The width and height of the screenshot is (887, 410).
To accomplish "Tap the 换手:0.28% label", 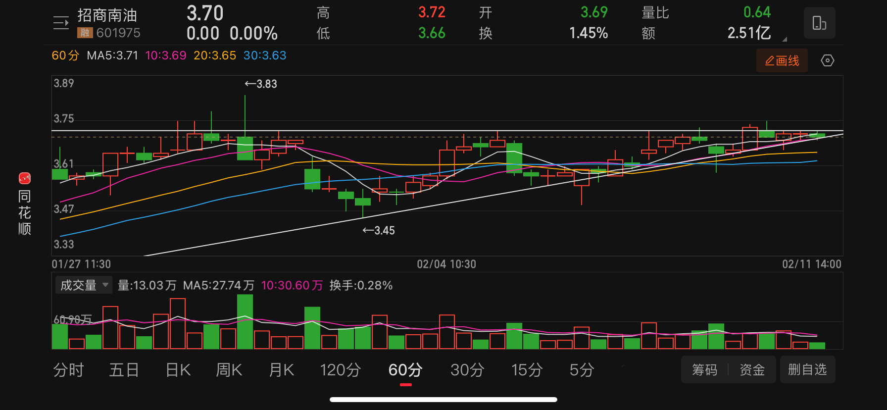I will click(361, 285).
